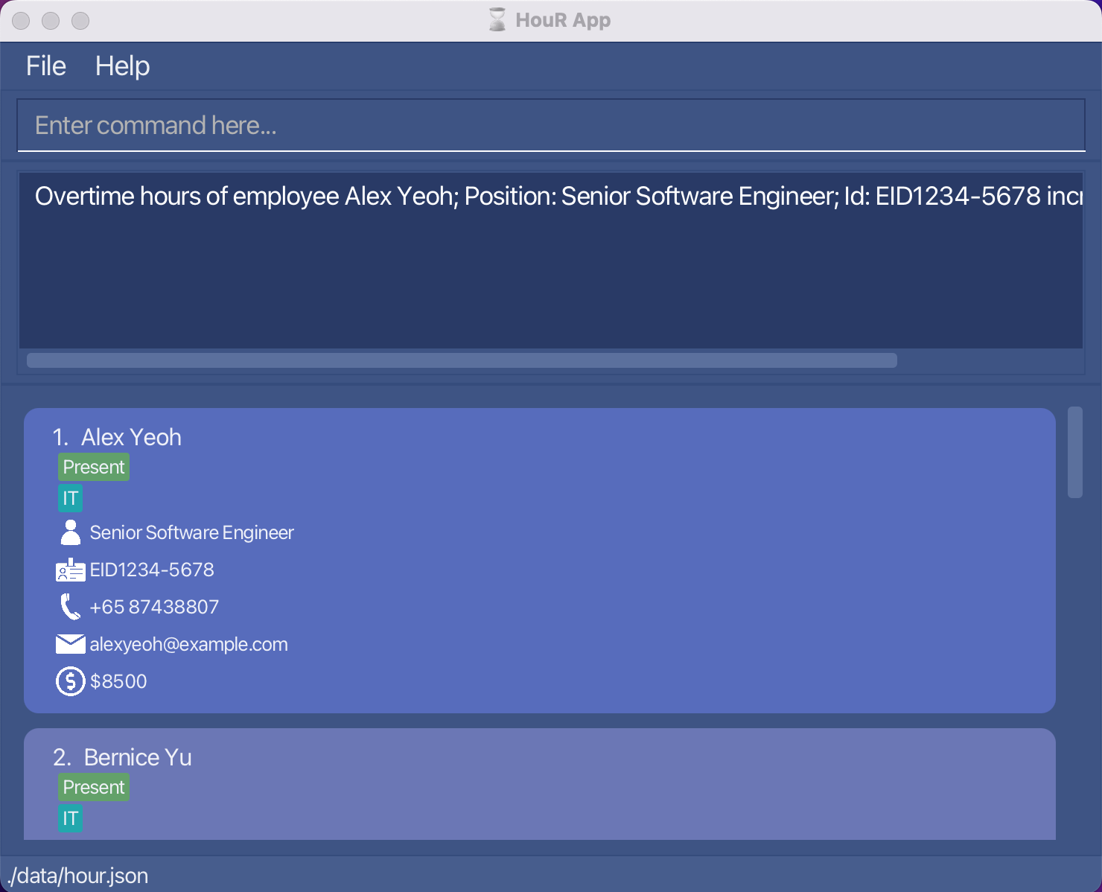
Task: Open the File menu
Action: pyautogui.click(x=46, y=66)
